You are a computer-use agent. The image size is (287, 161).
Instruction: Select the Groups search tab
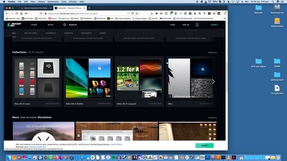coord(69,33)
